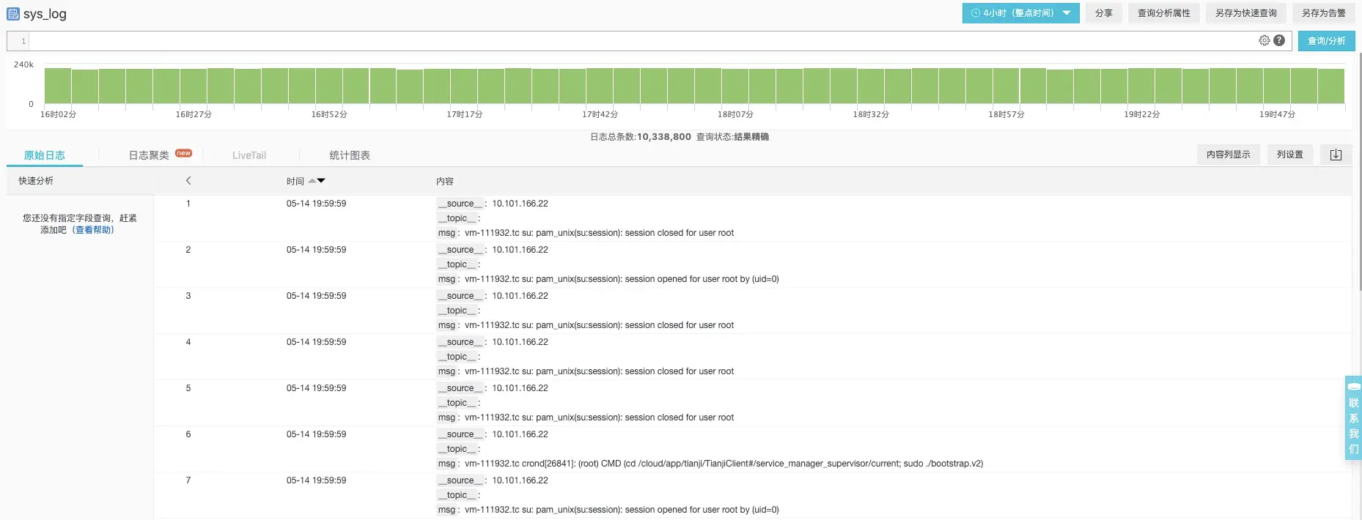The width and height of the screenshot is (1362, 520).
Task: Click the 快速分析 panel header
Action: coord(36,180)
